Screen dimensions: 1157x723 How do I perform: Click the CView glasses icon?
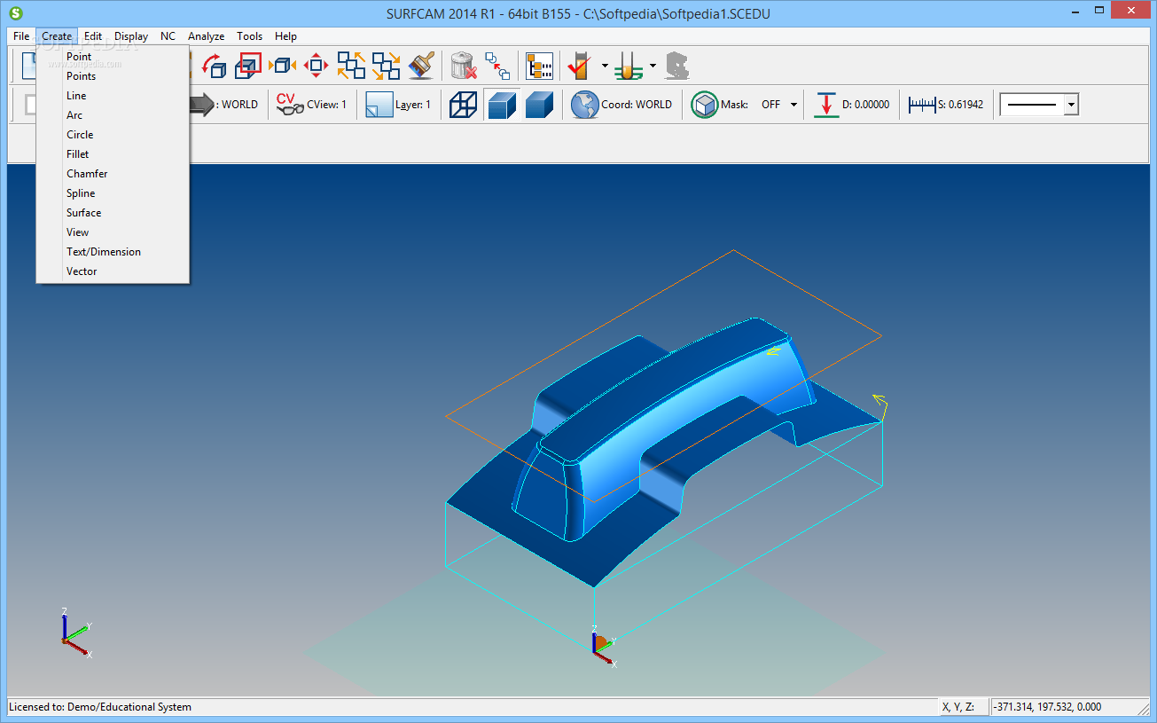289,104
